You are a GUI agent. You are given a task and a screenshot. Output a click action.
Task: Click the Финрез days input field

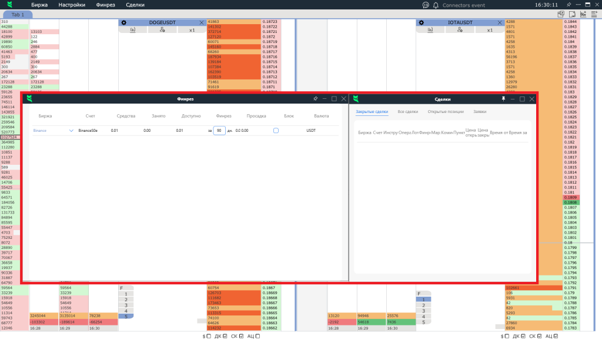[219, 131]
